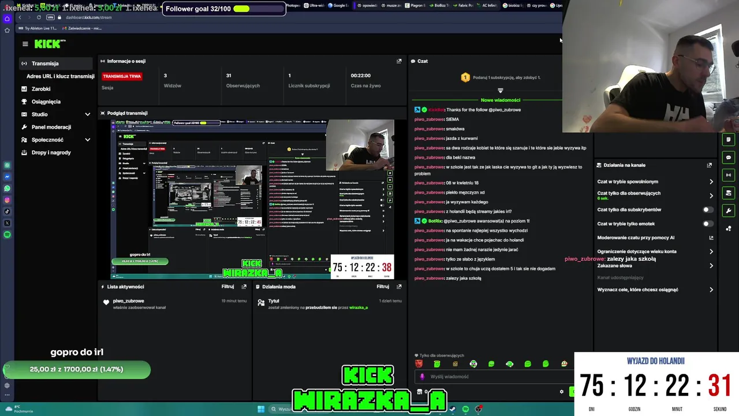Click the three-dots icon in right rail
The height and width of the screenshot is (416, 739).
729,228
